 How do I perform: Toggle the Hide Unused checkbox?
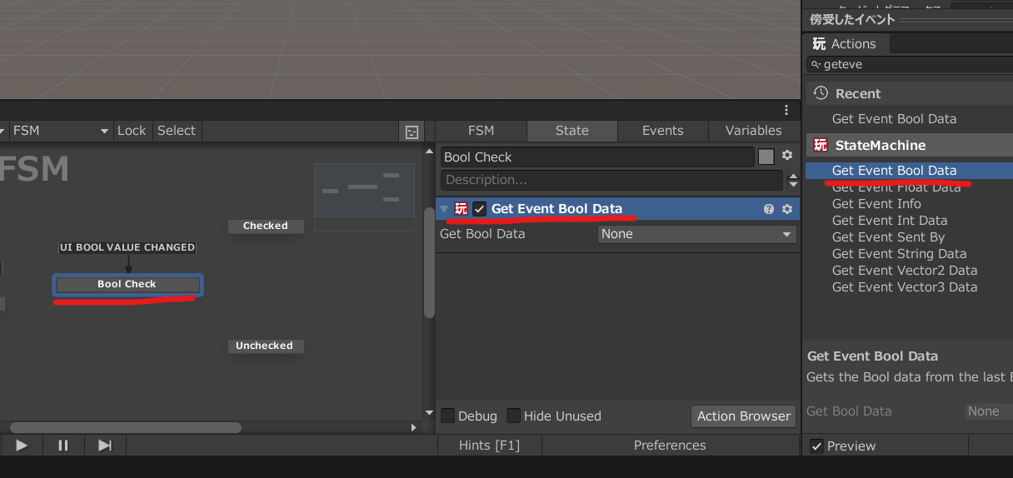pos(514,416)
